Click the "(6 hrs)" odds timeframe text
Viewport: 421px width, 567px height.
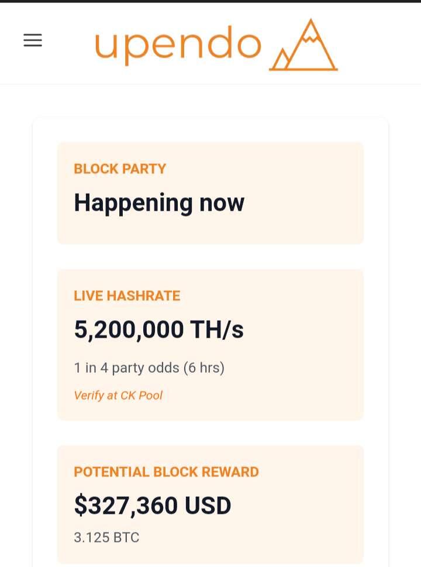click(204, 367)
